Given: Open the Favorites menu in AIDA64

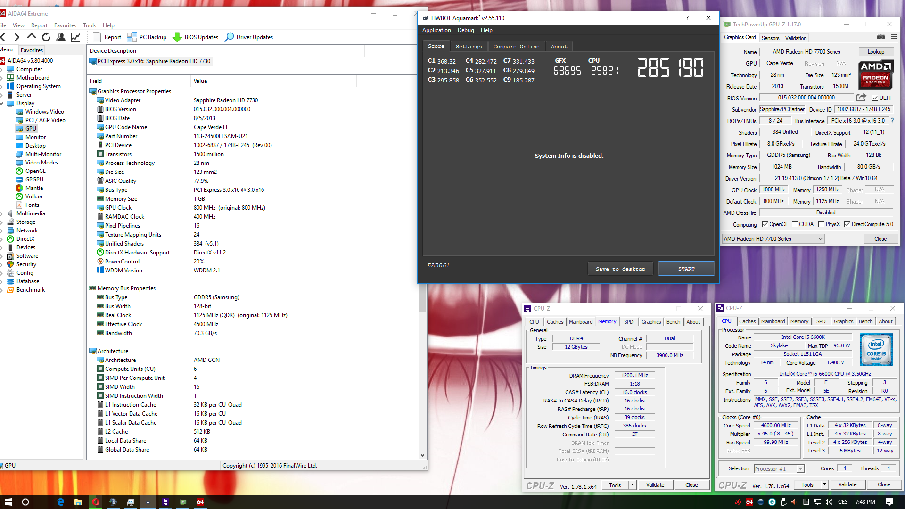Looking at the screenshot, I should click(x=65, y=25).
